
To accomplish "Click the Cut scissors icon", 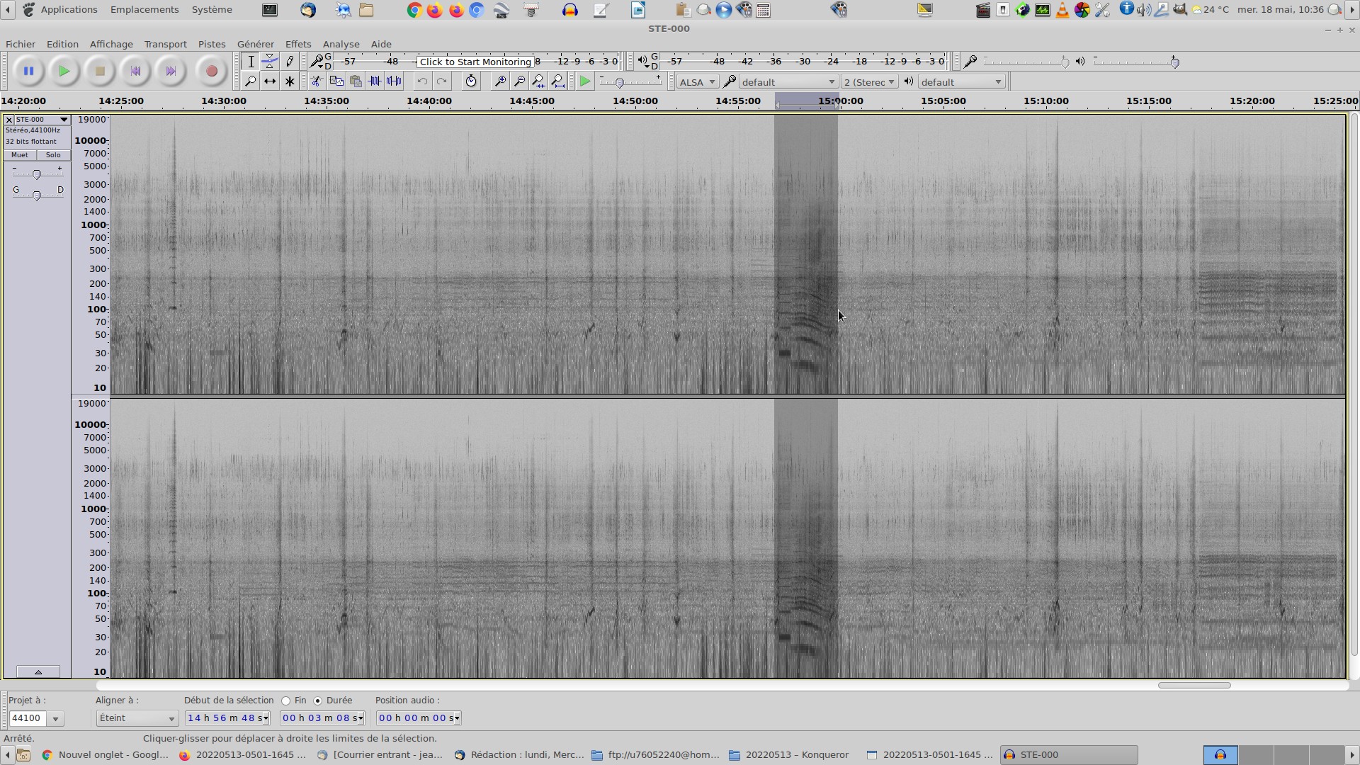I will (317, 81).
